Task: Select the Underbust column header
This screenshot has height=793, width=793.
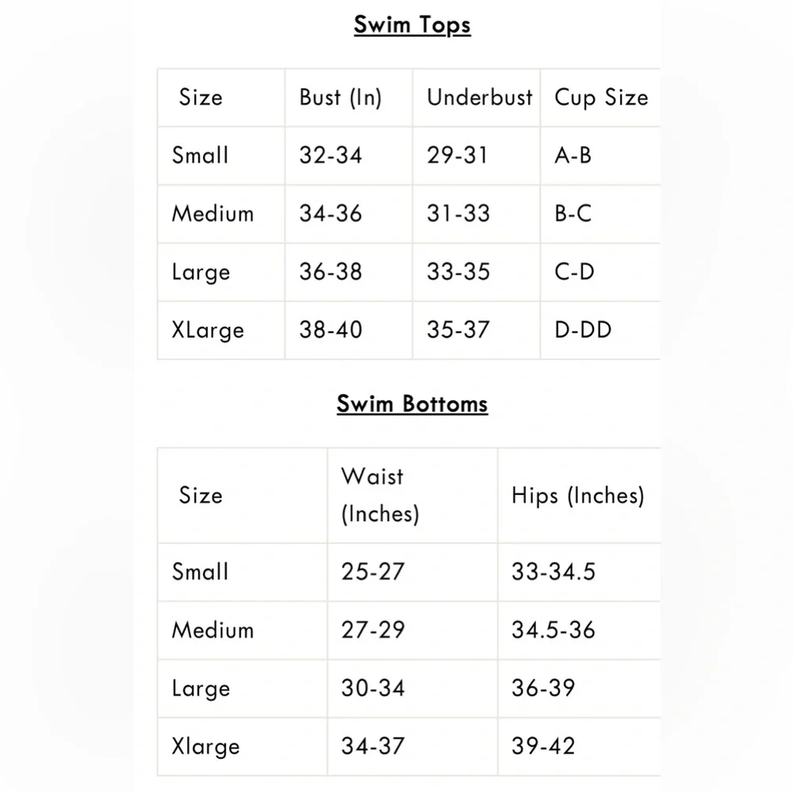Action: coord(479,98)
